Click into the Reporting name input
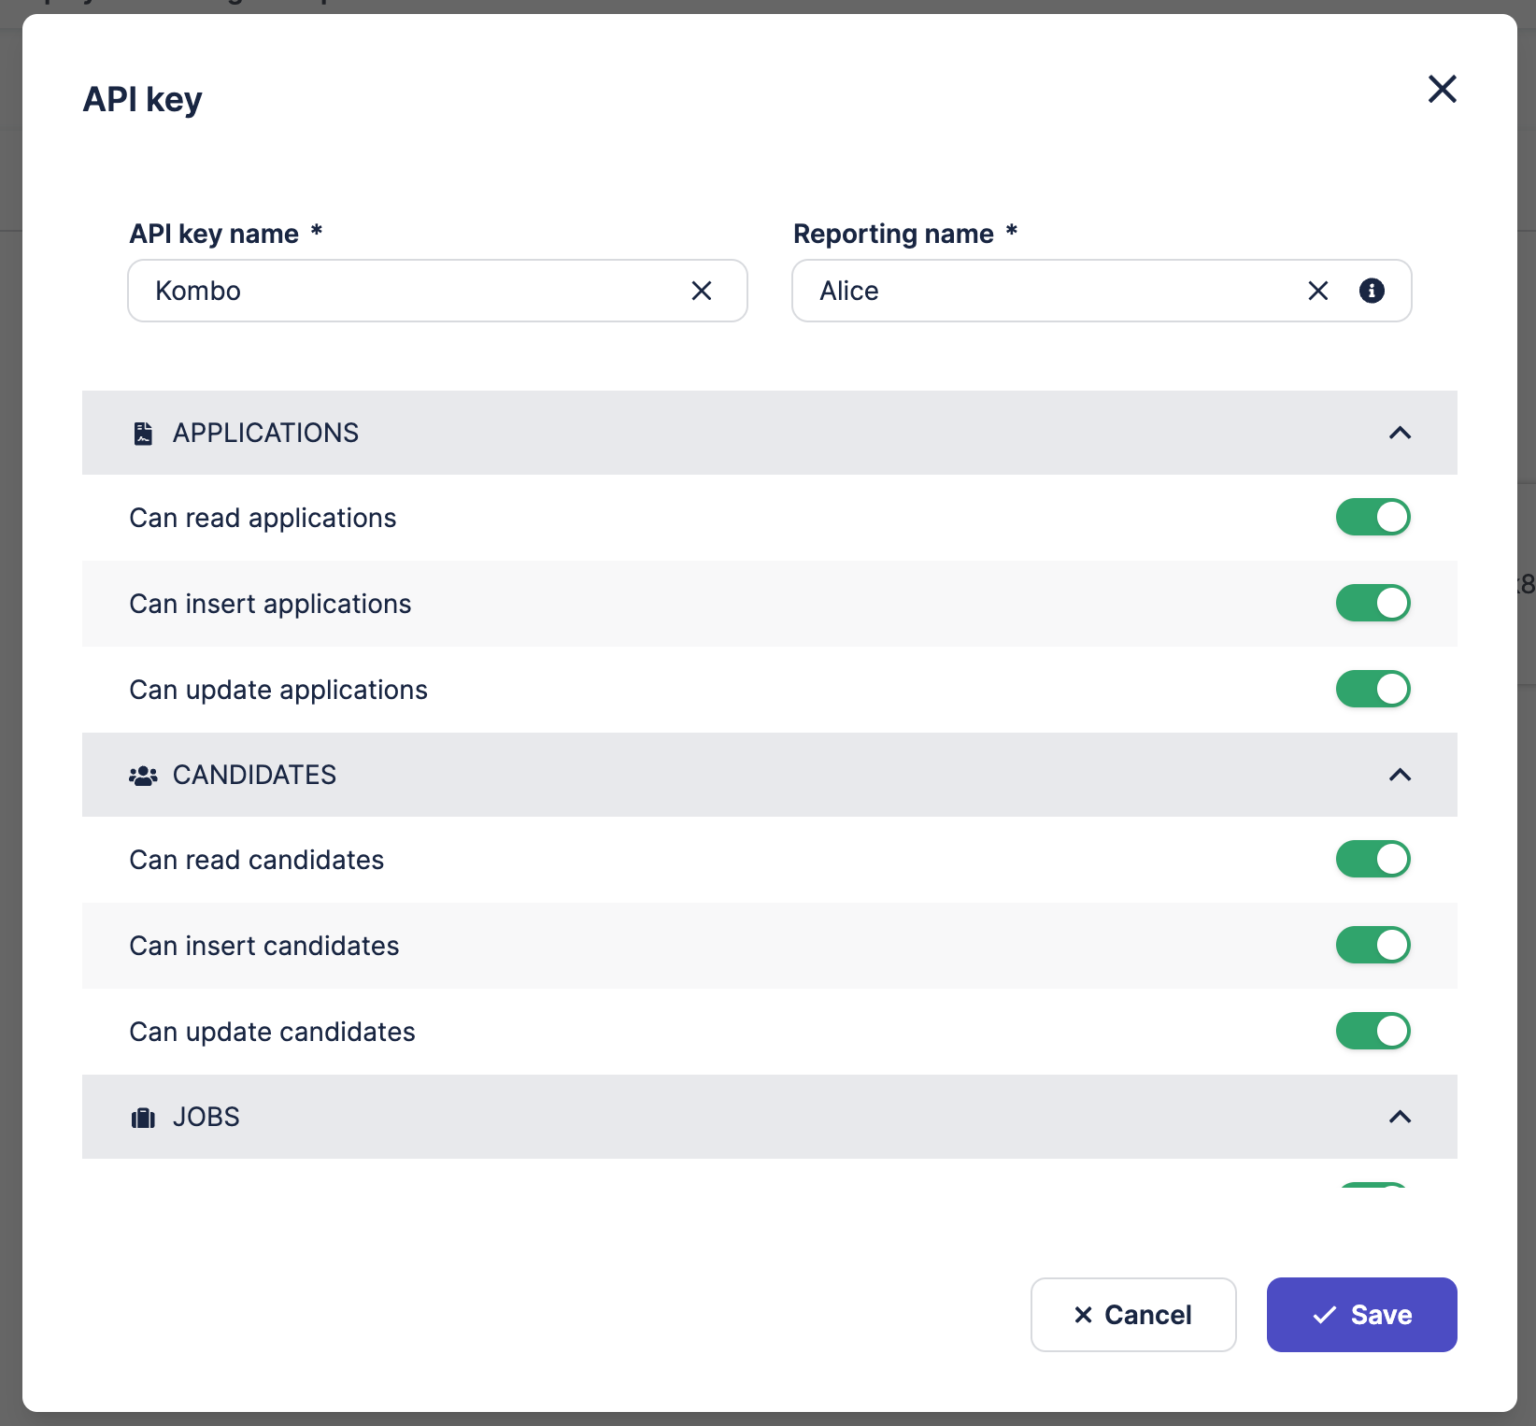Image resolution: width=1536 pixels, height=1426 pixels. [1046, 291]
